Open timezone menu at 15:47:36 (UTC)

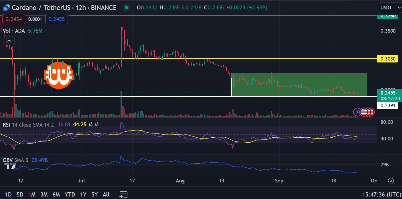382,195
